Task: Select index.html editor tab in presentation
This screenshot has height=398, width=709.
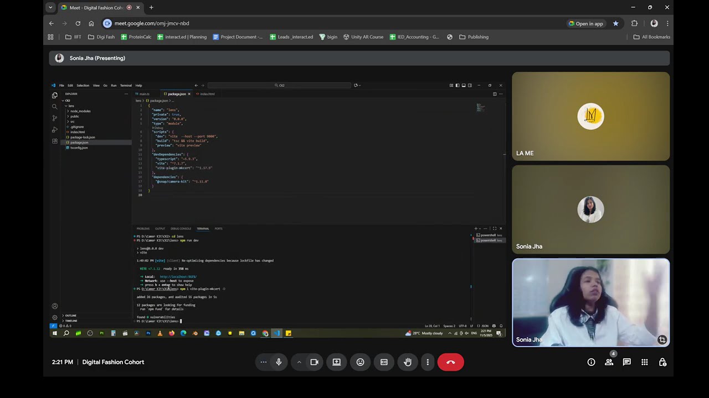Action: click(x=205, y=94)
